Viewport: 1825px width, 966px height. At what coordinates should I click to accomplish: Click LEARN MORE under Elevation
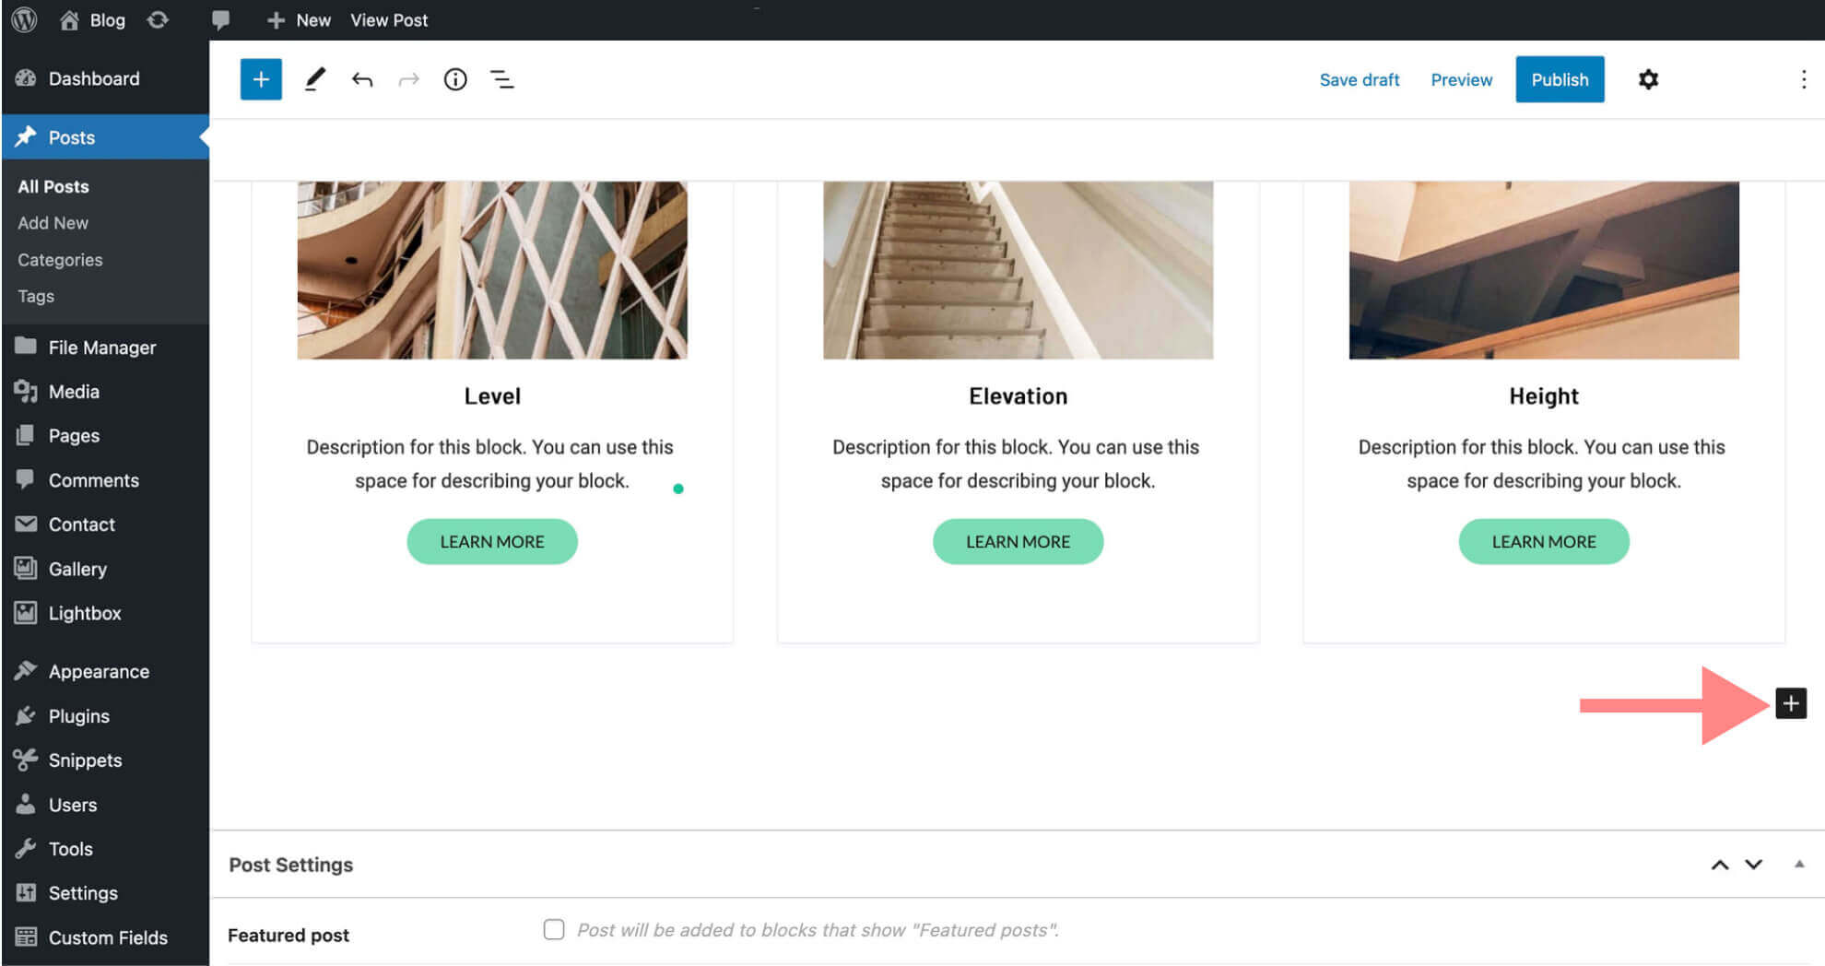pos(1018,542)
